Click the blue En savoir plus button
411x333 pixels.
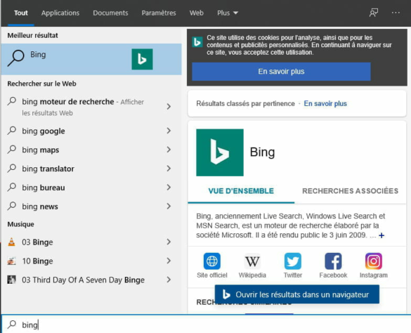(x=281, y=72)
